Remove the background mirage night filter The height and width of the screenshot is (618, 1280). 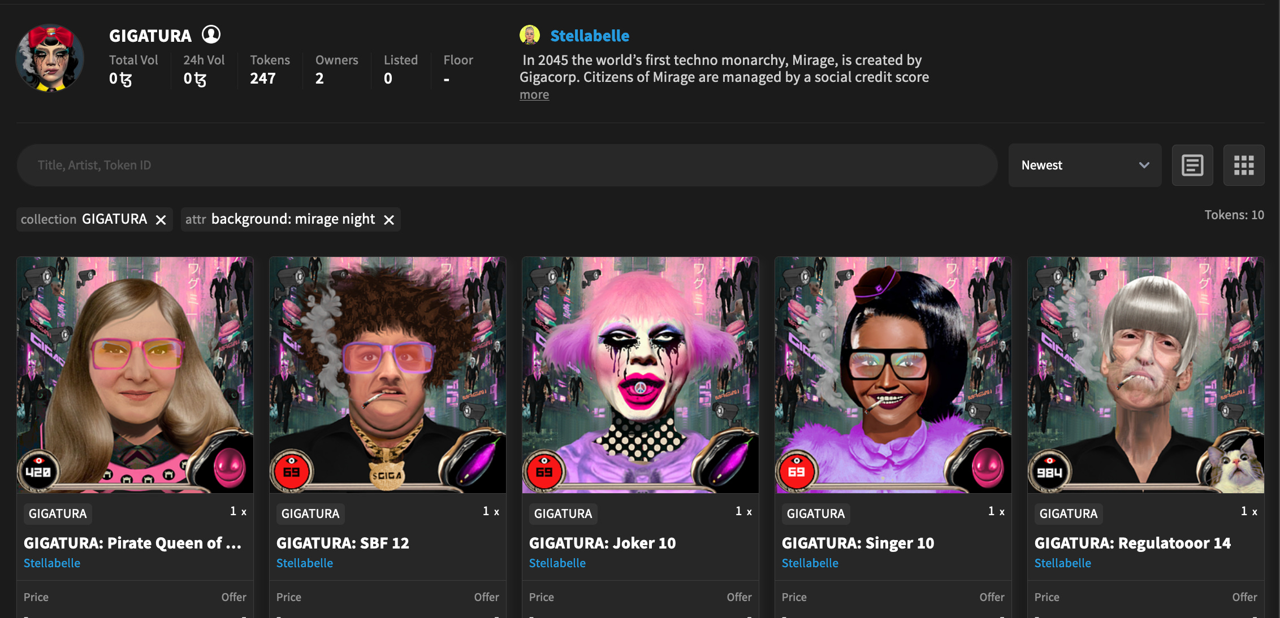[389, 220]
